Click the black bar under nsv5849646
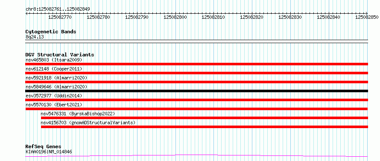This screenshot has width=380, height=161. tap(196, 91)
